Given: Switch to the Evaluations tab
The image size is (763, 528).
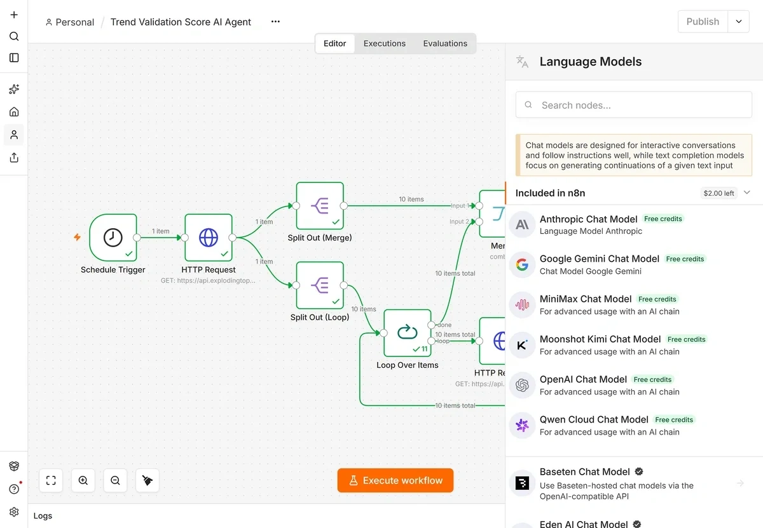Looking at the screenshot, I should click(x=445, y=43).
